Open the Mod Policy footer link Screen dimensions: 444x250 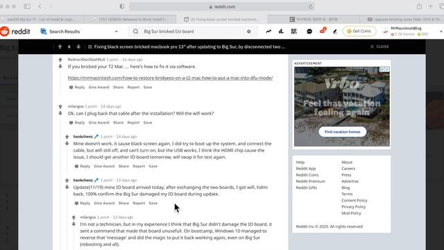351,213
